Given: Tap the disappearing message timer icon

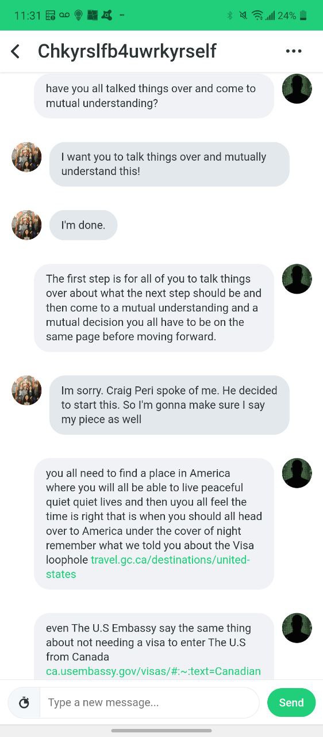Looking at the screenshot, I should pos(24,702).
